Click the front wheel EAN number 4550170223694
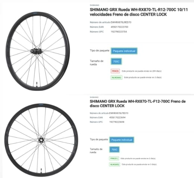The image size is (194, 178). click(117, 117)
